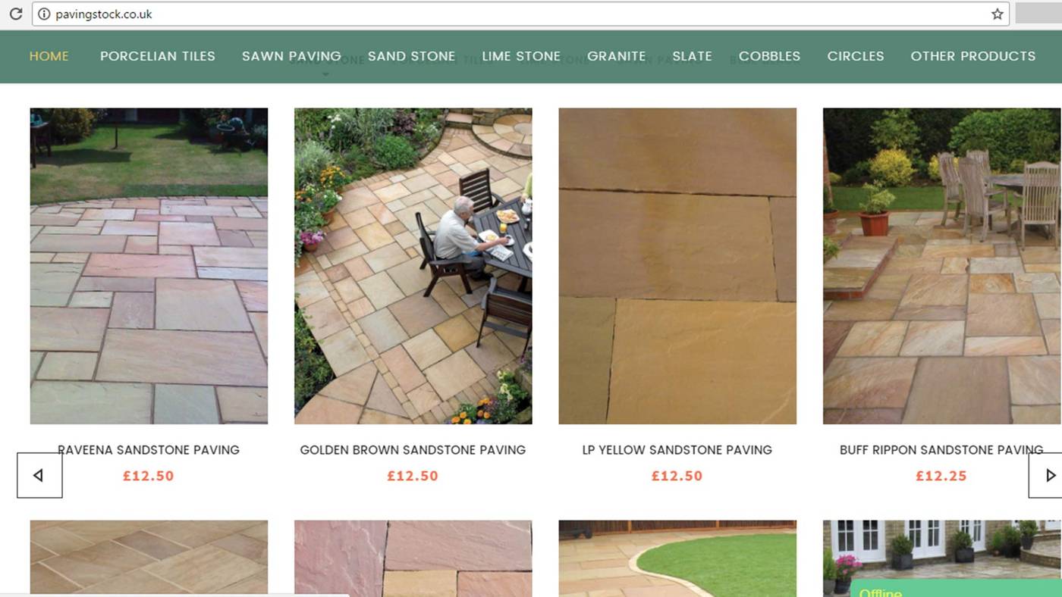Expand the SAWN PAVING dropdown menu
Screen dimensions: 1062x597
point(291,56)
